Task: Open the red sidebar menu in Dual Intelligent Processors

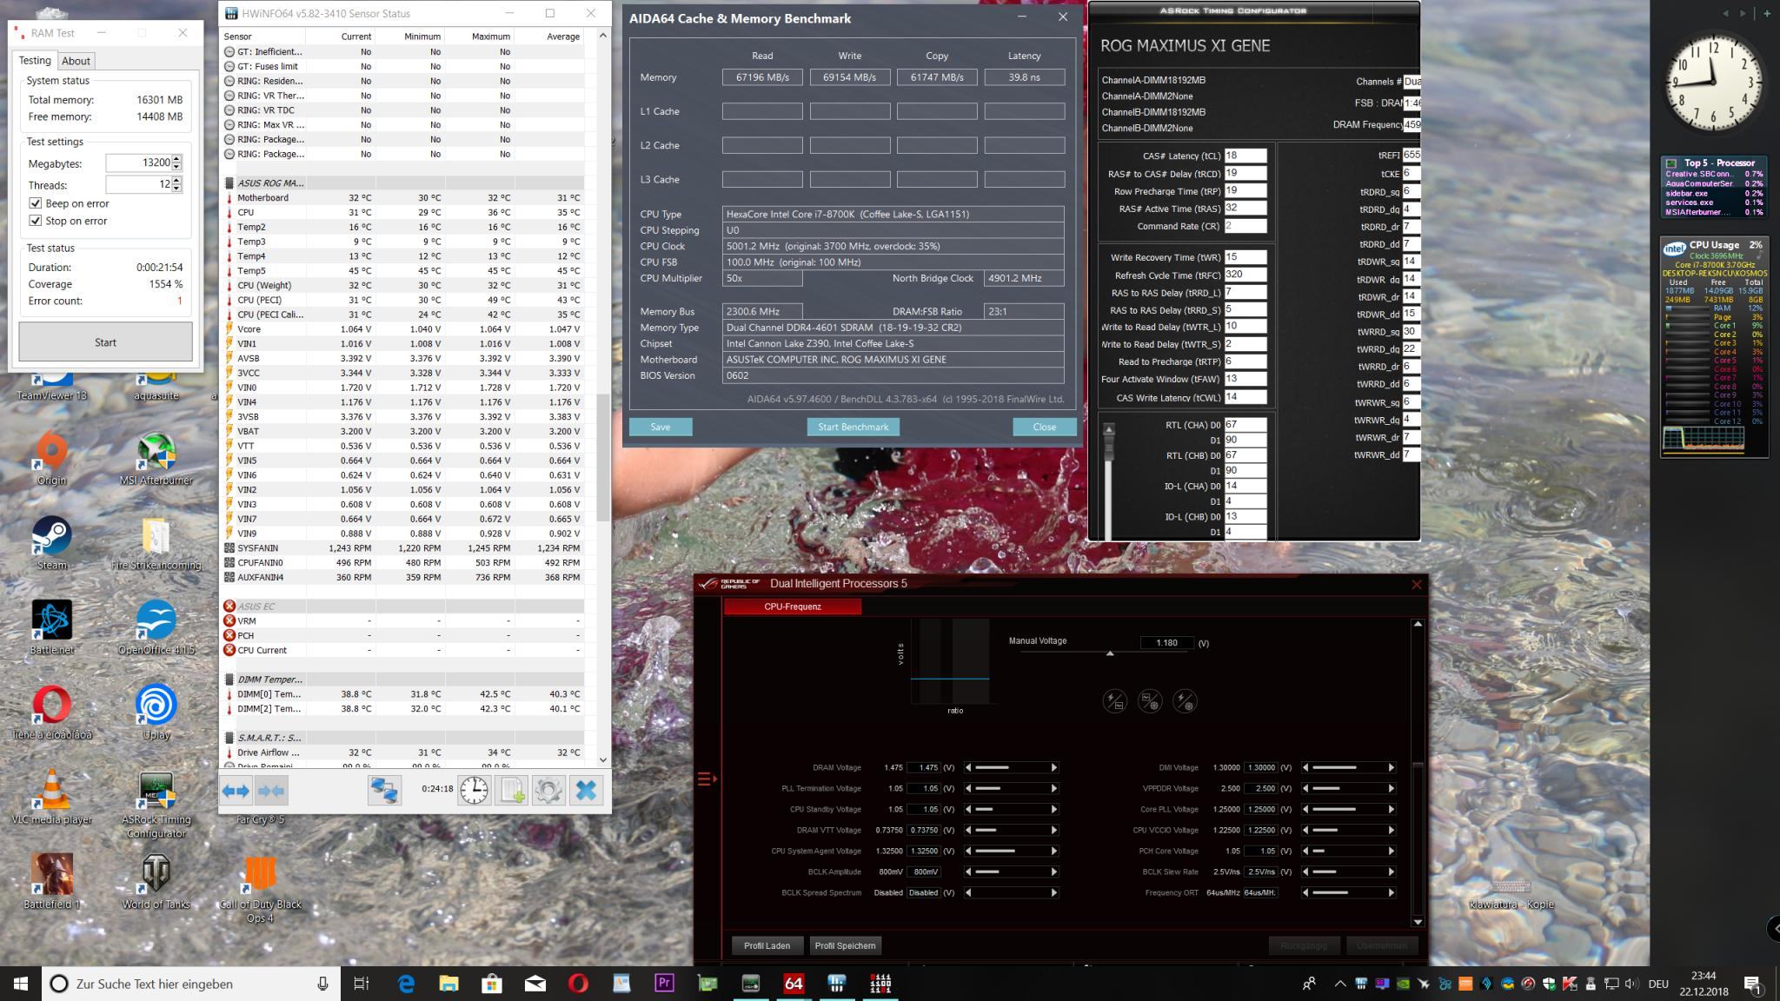Action: tap(707, 779)
